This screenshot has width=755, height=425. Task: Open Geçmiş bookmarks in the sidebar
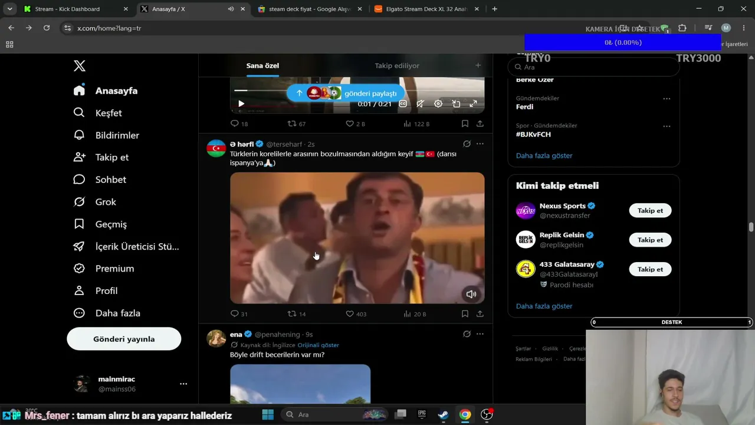(x=100, y=224)
